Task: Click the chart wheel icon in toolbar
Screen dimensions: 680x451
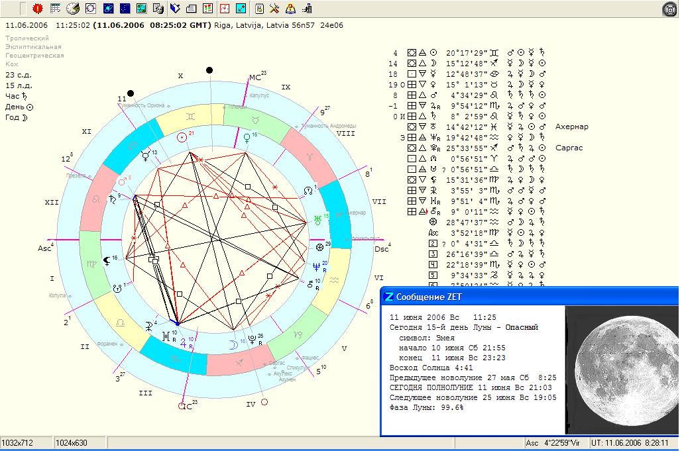Action: tap(72, 9)
